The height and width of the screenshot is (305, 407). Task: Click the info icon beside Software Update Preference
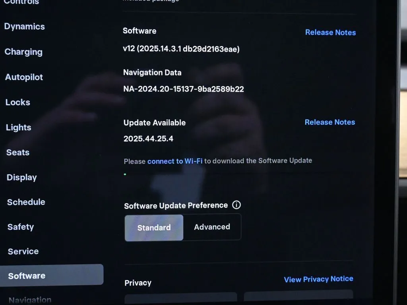click(x=236, y=205)
